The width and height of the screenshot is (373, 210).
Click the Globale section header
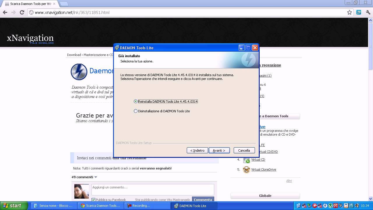coord(265,196)
